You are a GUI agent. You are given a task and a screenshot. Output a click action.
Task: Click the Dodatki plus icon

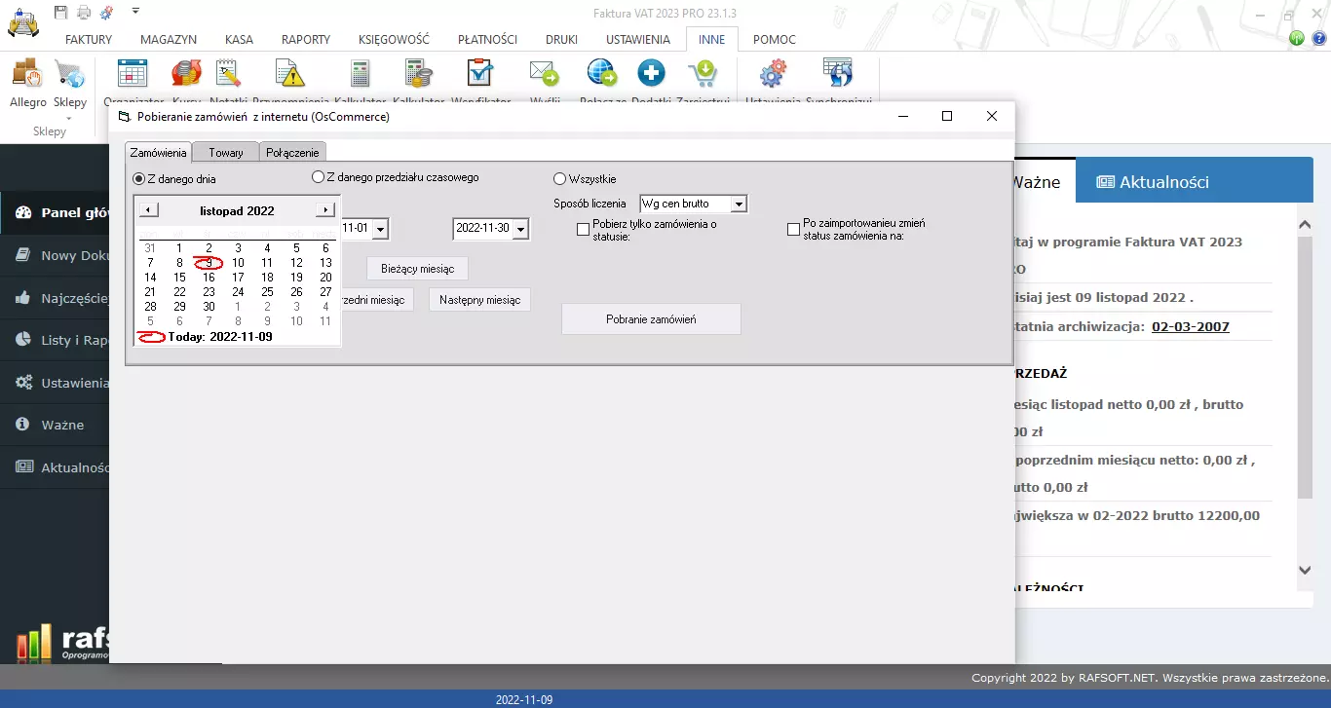click(x=651, y=74)
